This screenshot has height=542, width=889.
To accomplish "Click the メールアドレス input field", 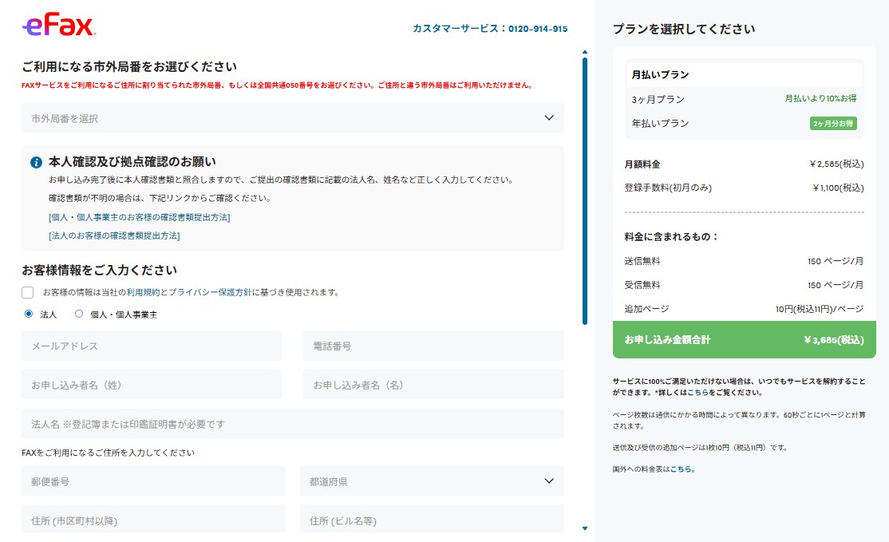I will click(152, 346).
